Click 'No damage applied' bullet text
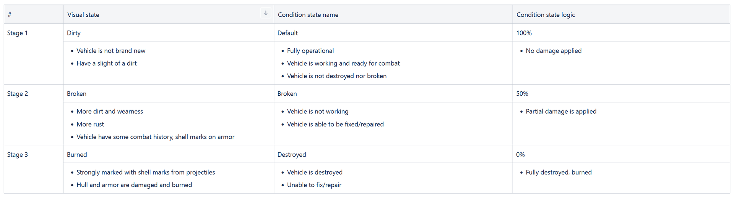 coord(554,51)
